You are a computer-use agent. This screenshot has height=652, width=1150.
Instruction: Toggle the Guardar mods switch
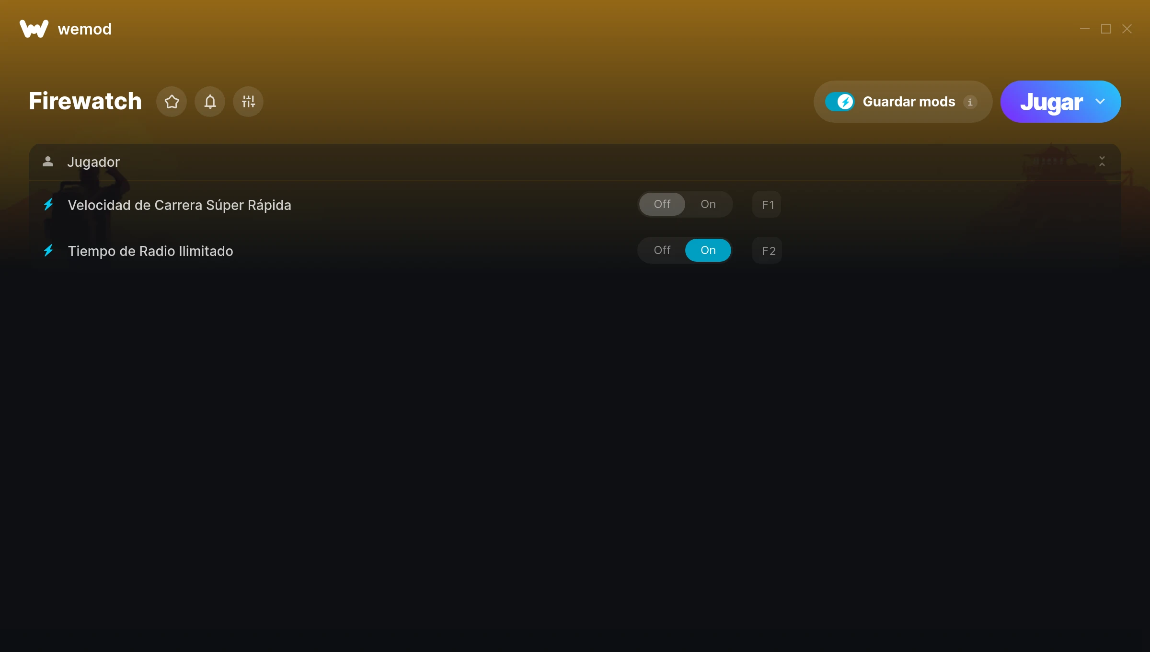click(839, 102)
